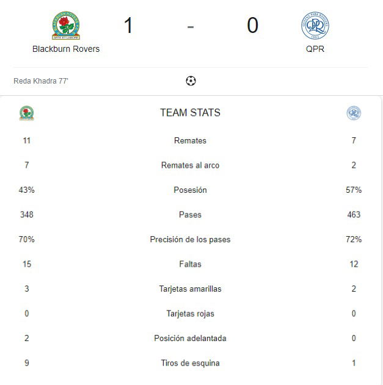Image resolution: width=383 pixels, height=385 pixels.
Task: Click small QPR logo in stats header
Action: pyautogui.click(x=354, y=113)
